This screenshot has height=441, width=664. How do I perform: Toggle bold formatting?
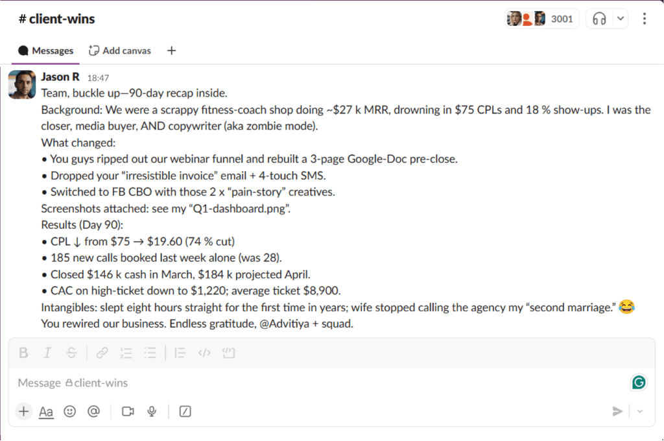[x=23, y=353]
